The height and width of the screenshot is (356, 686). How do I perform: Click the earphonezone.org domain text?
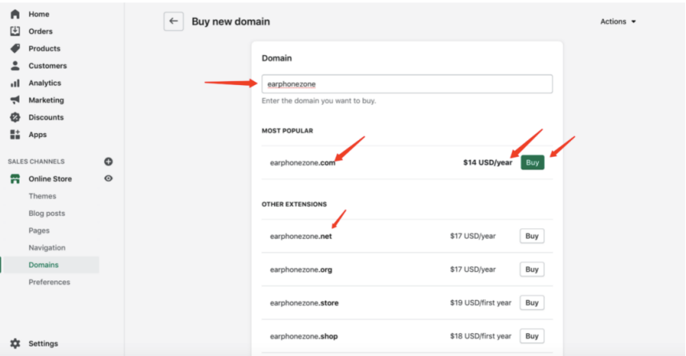point(301,269)
